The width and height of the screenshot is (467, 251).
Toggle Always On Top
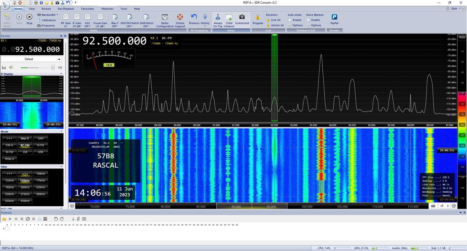tap(218, 20)
